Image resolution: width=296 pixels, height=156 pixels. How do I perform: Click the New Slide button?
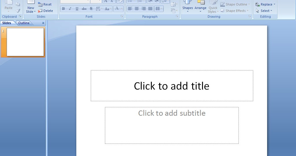31,7
